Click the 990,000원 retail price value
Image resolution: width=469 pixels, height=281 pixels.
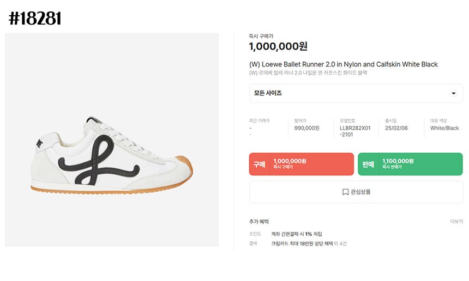point(306,129)
